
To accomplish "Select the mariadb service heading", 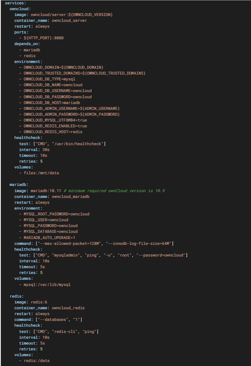I will coord(19,184).
